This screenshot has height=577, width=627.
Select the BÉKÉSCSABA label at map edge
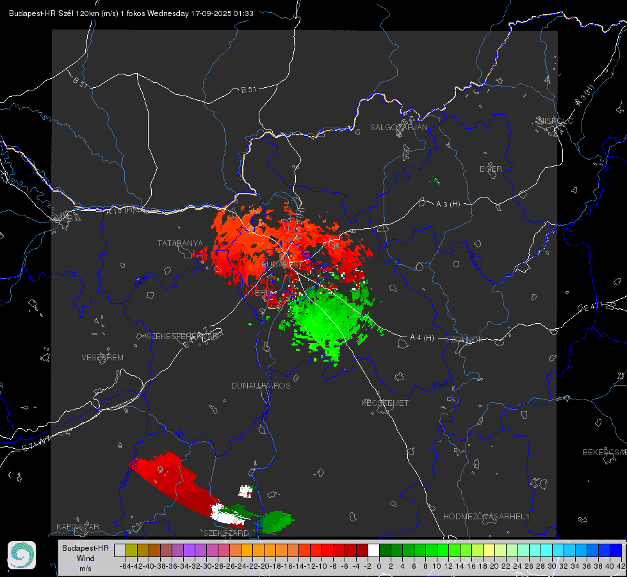coord(605,453)
